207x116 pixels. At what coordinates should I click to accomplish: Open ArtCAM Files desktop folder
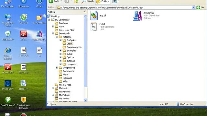pyautogui.click(x=39, y=19)
